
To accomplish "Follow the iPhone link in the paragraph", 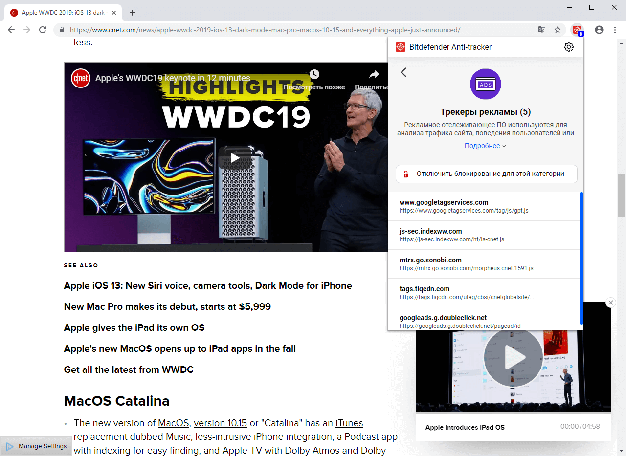I will point(268,437).
